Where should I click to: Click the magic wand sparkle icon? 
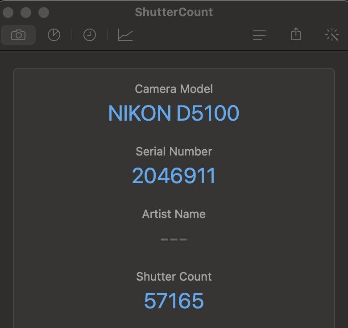click(332, 34)
